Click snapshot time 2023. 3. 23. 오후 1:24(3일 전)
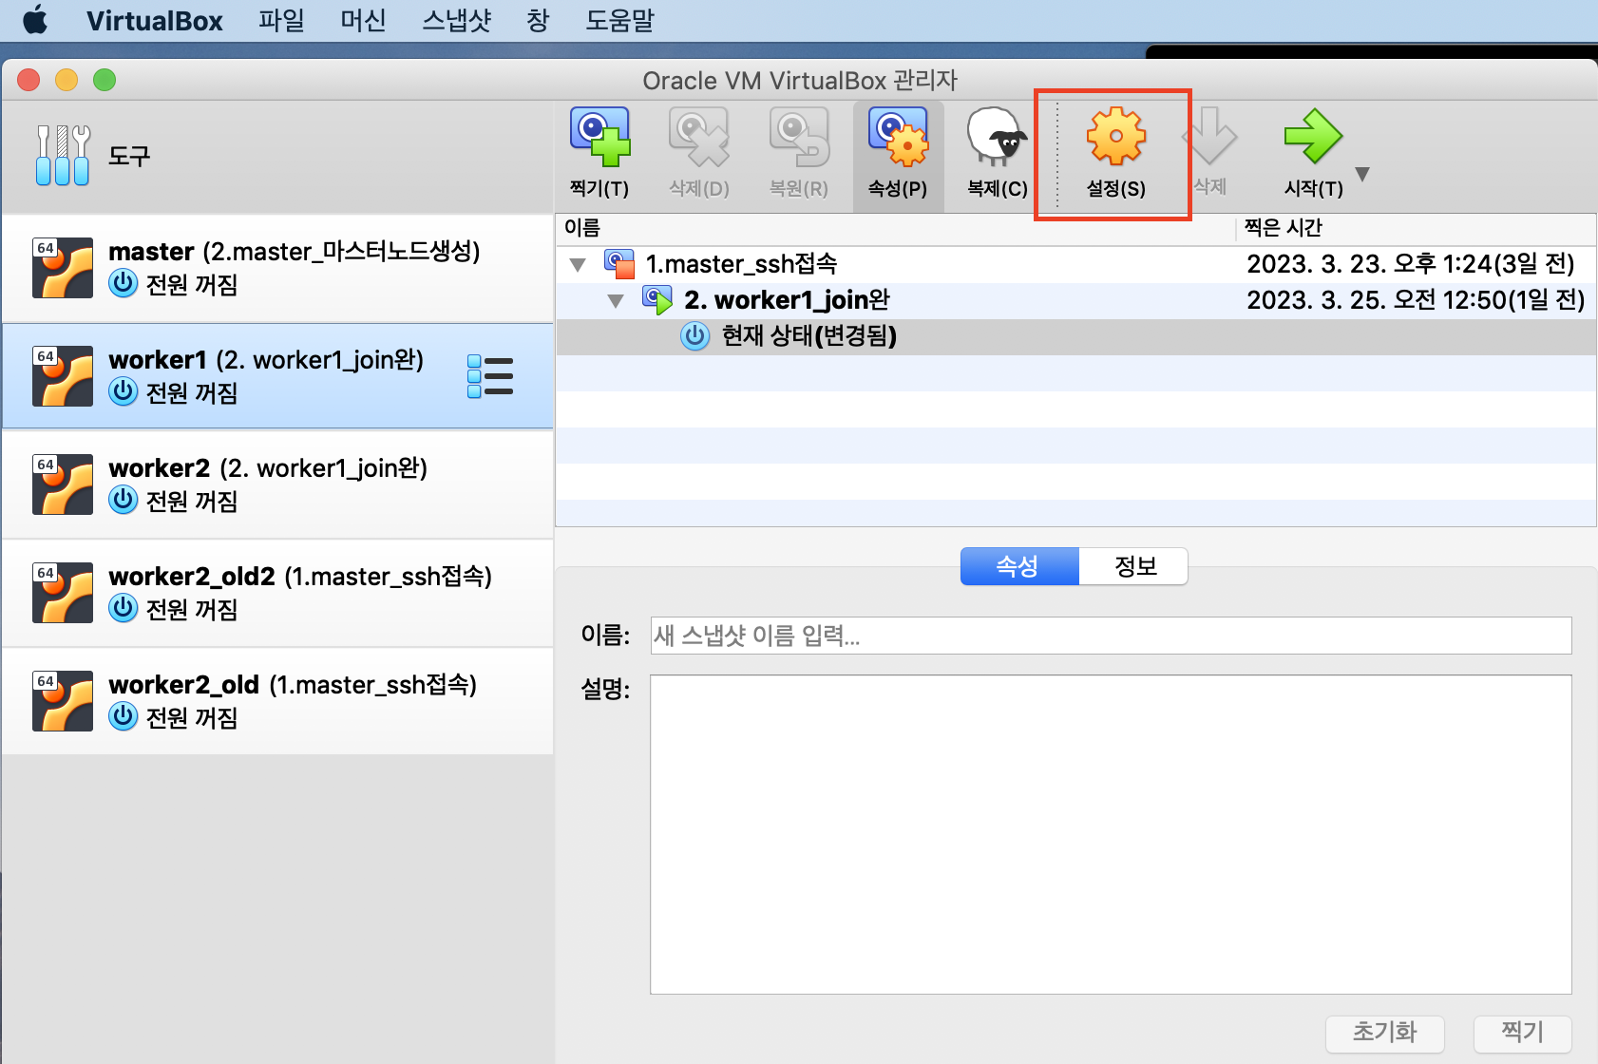 [1411, 264]
